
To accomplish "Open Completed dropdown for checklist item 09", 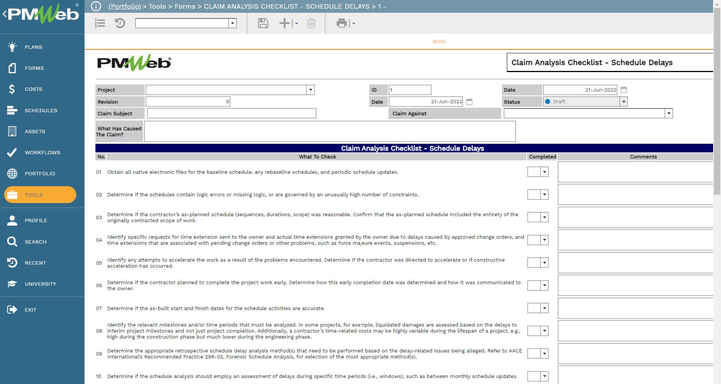I will 544,353.
